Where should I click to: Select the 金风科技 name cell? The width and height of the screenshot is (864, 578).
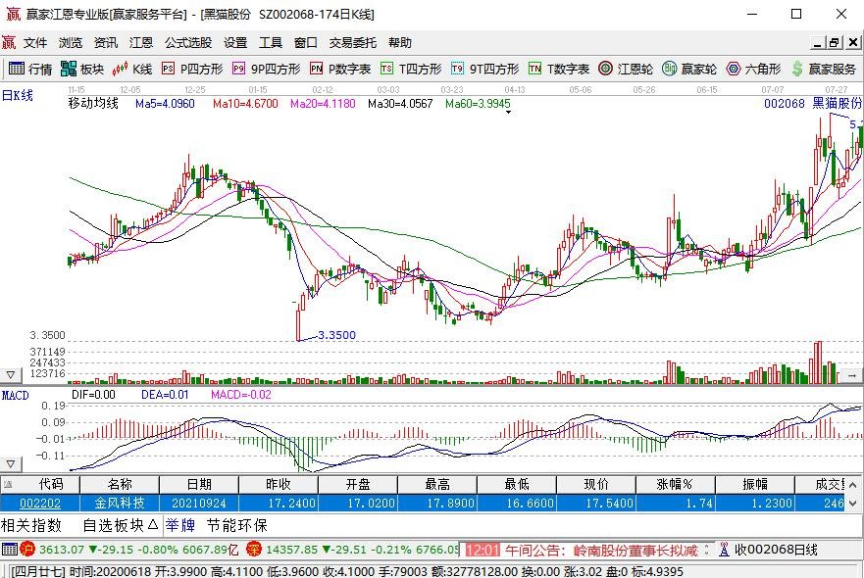coord(120,504)
